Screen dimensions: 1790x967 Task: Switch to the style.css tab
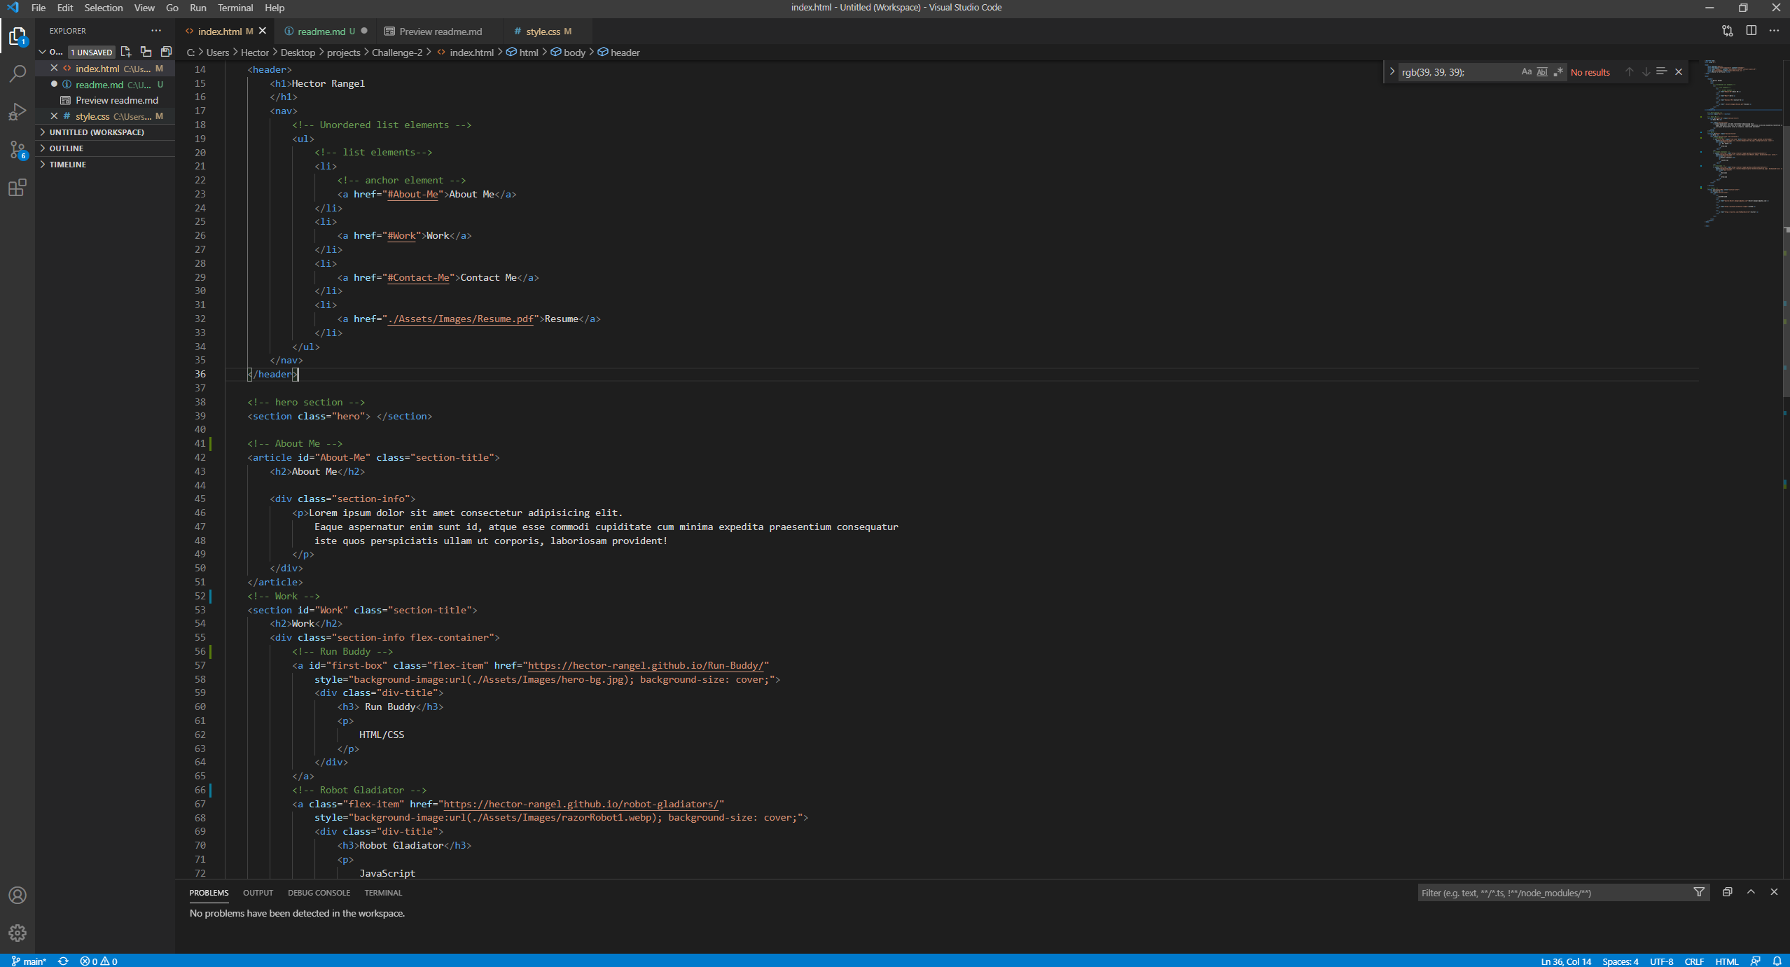(546, 31)
